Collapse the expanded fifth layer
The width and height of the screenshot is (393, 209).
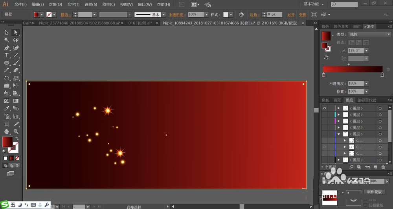click(x=339, y=134)
